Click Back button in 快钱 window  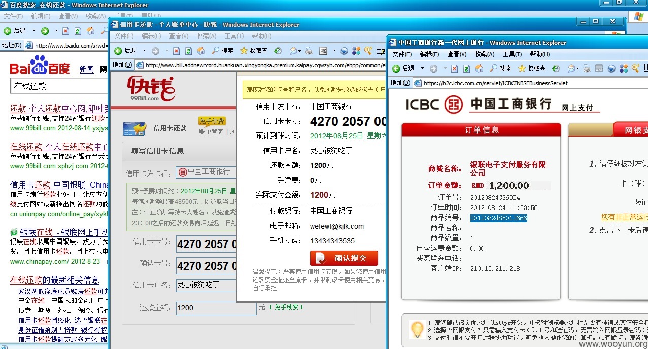click(x=126, y=51)
